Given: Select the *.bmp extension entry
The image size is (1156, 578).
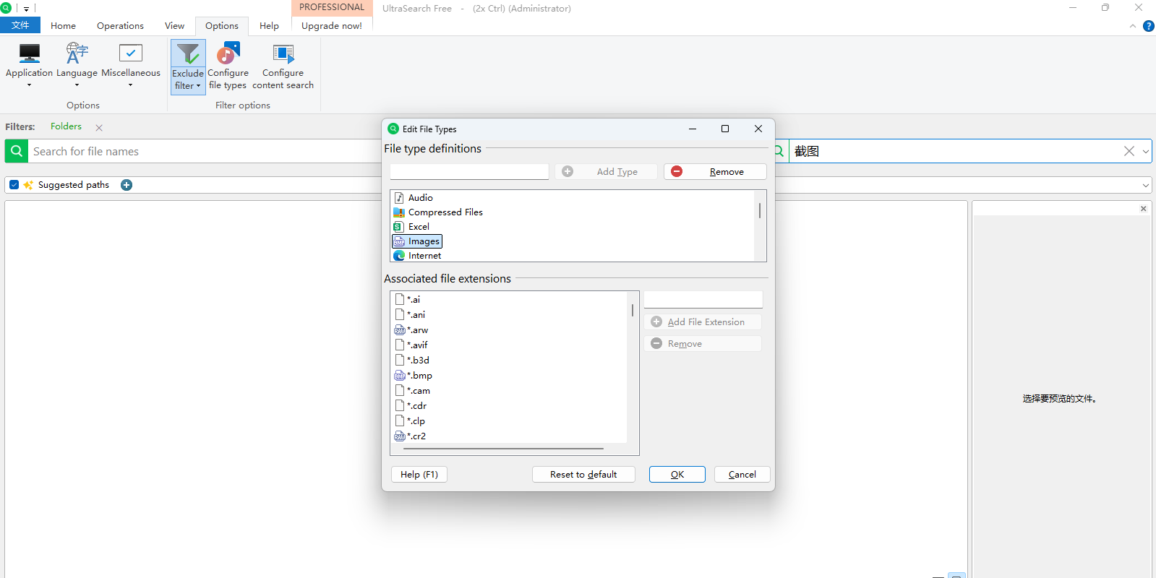Looking at the screenshot, I should pos(419,376).
